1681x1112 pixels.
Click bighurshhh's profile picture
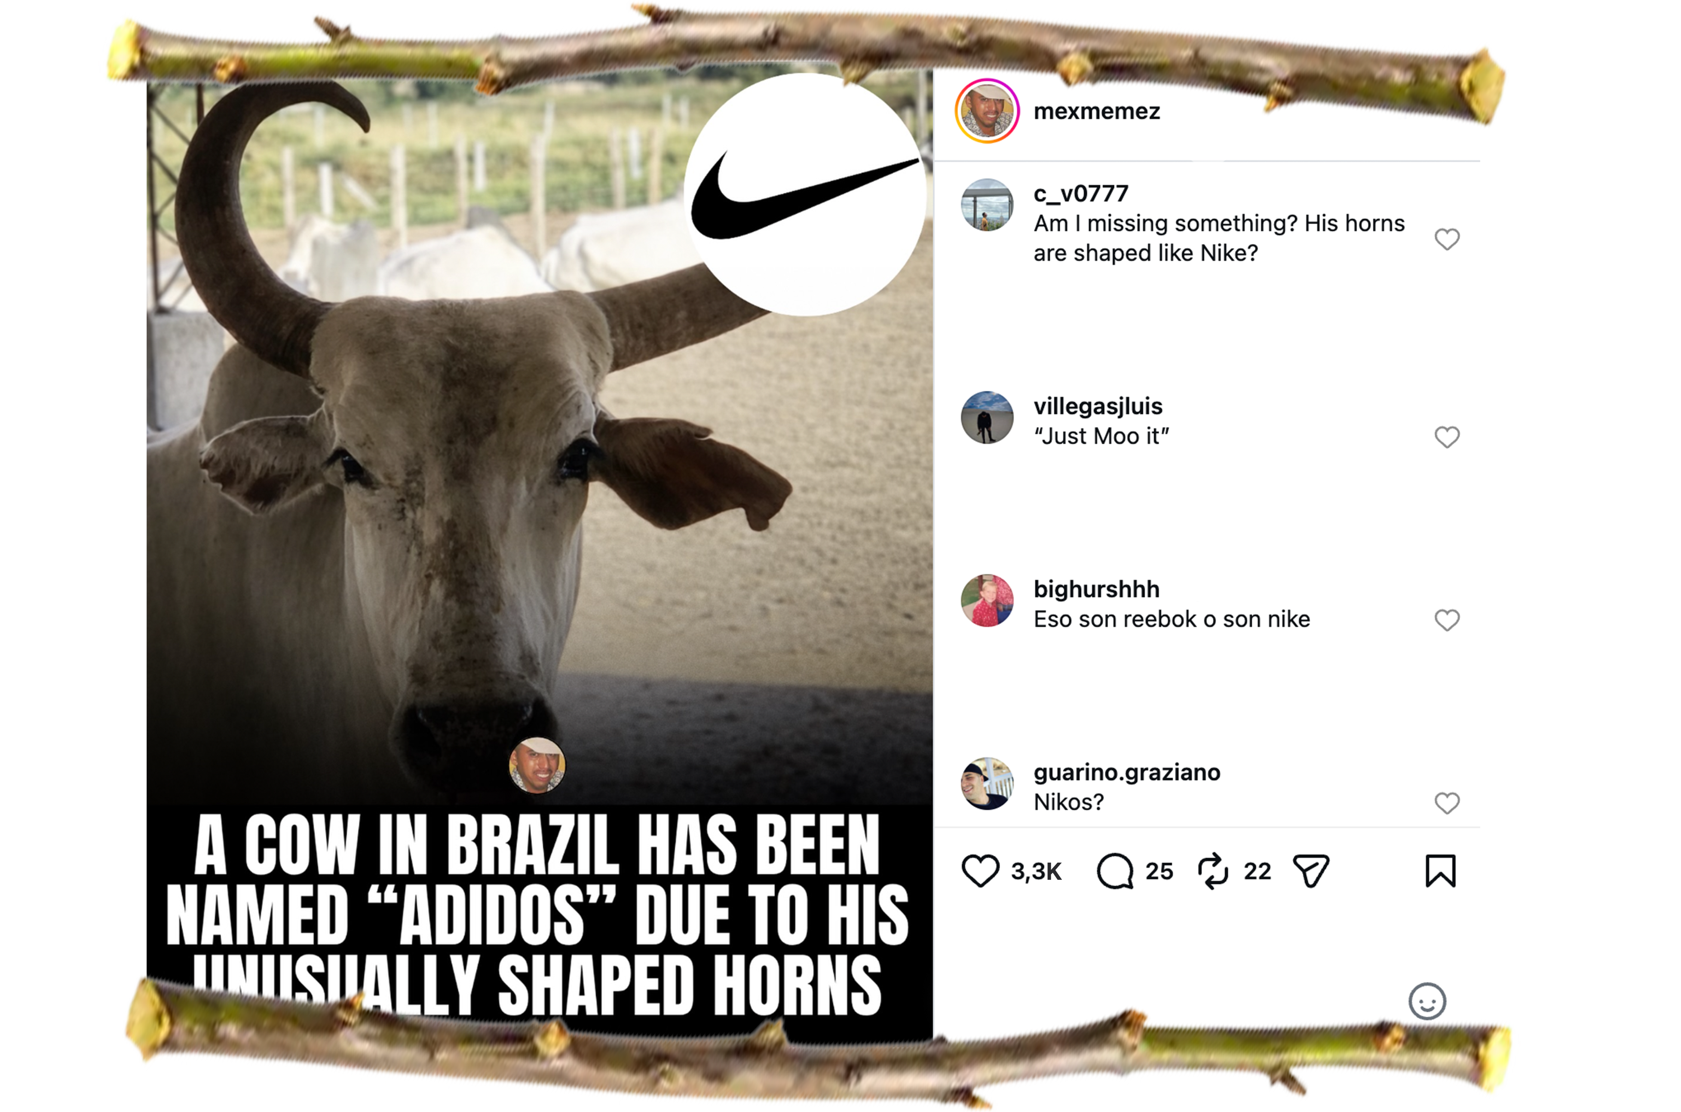[987, 601]
